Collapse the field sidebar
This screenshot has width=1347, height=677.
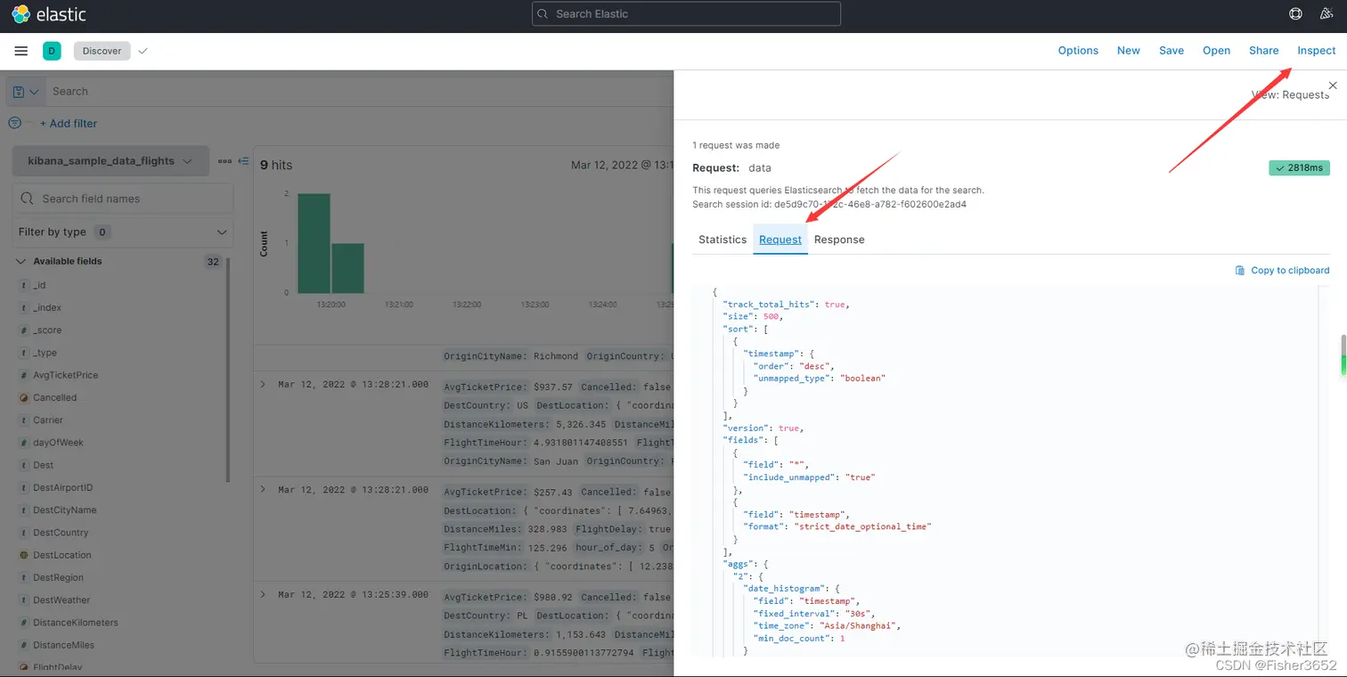(243, 161)
